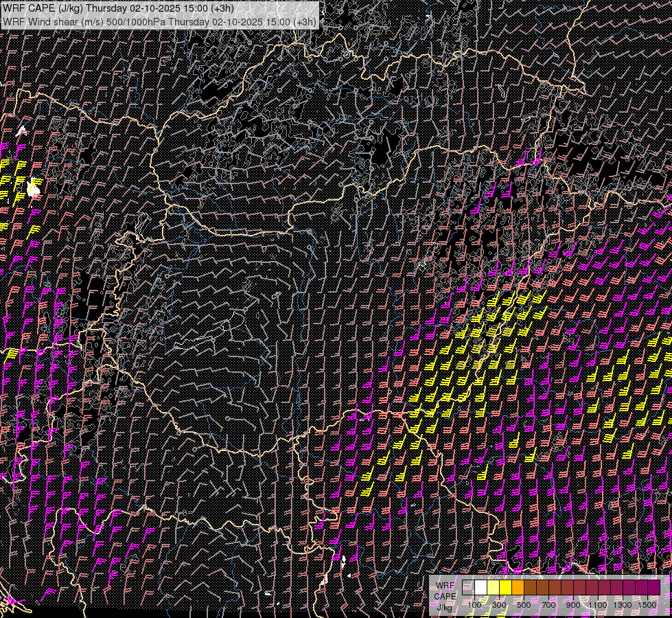Click the 700 legend scale label
This screenshot has height=618, width=672.
point(548,605)
